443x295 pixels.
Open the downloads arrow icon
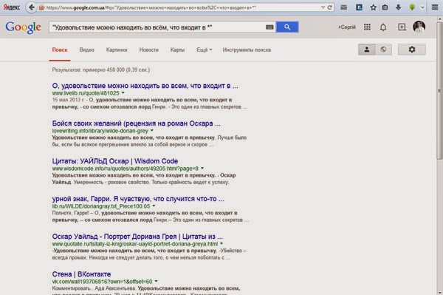pyautogui.click(x=398, y=7)
